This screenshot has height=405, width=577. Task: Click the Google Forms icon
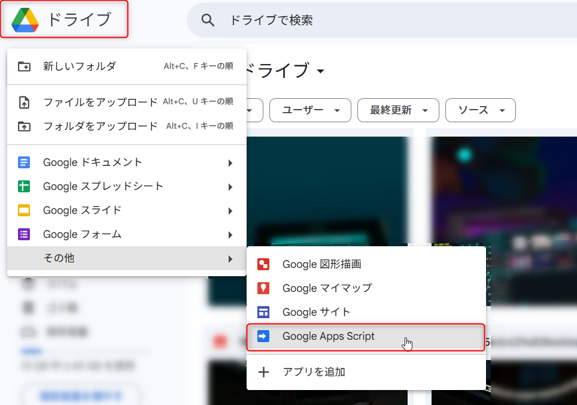tap(24, 234)
